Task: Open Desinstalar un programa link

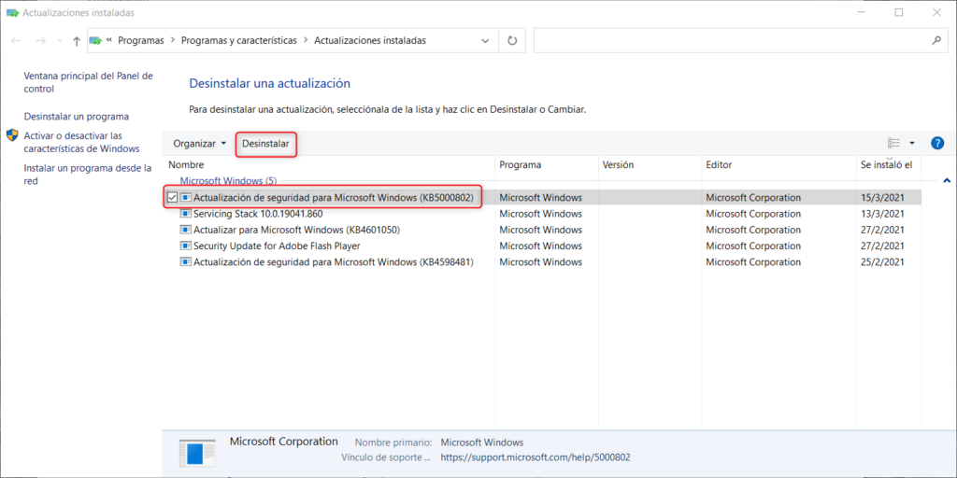Action: point(77,116)
